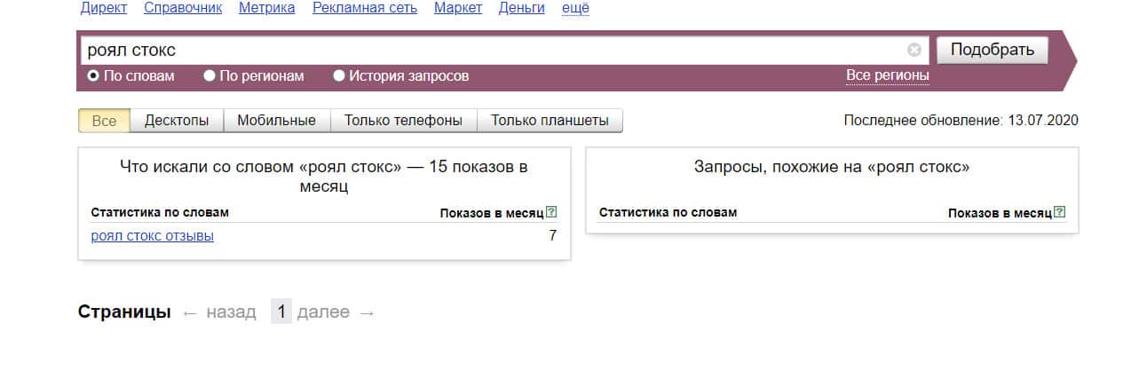This screenshot has width=1131, height=387.
Task: Go to the next page with "далее"
Action: tap(323, 312)
